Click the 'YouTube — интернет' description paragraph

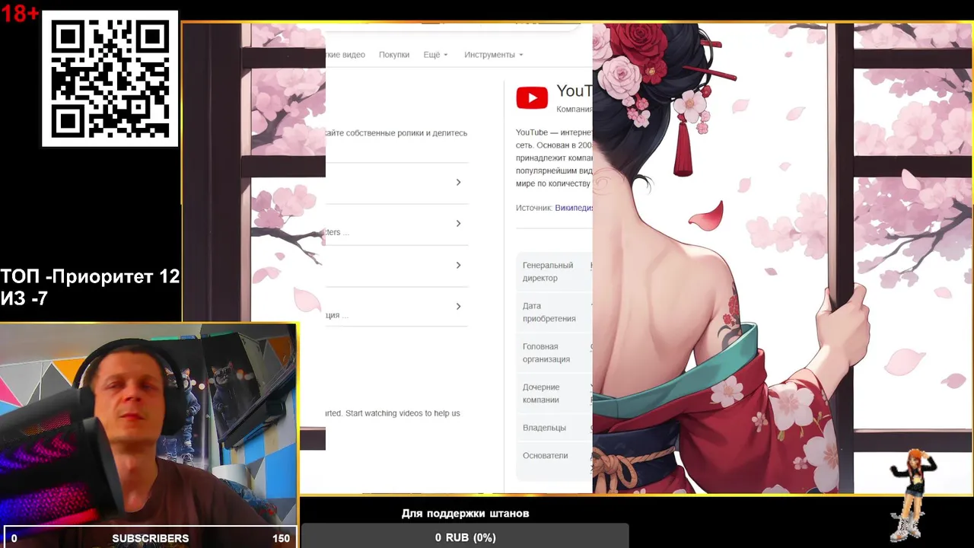[554, 158]
